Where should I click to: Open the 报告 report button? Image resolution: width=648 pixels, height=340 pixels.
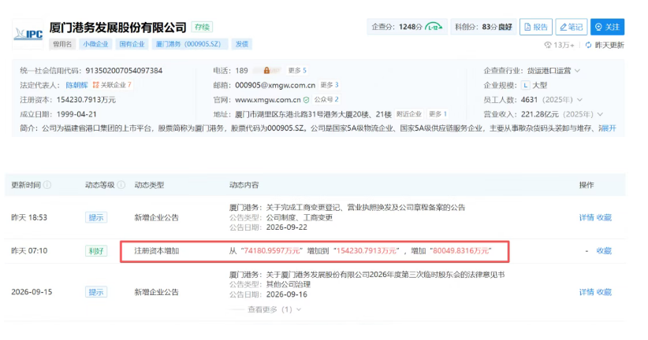pyautogui.click(x=535, y=27)
